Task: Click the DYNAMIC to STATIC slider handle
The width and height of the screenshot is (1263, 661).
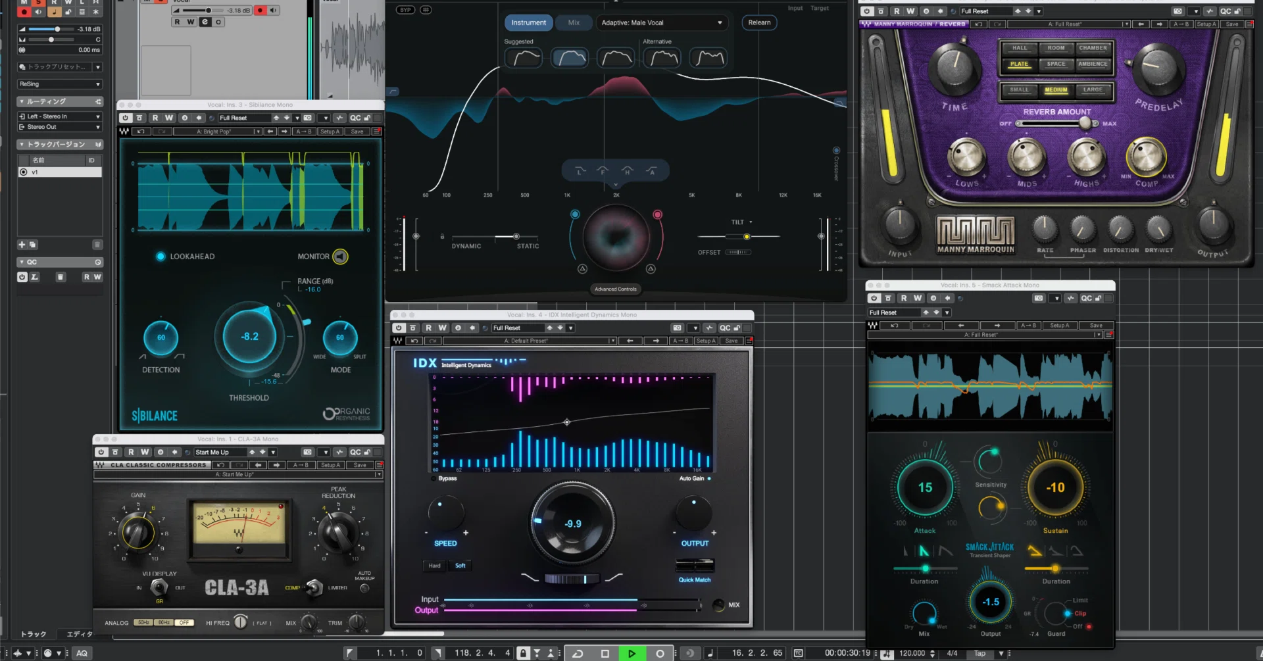Action: click(516, 236)
